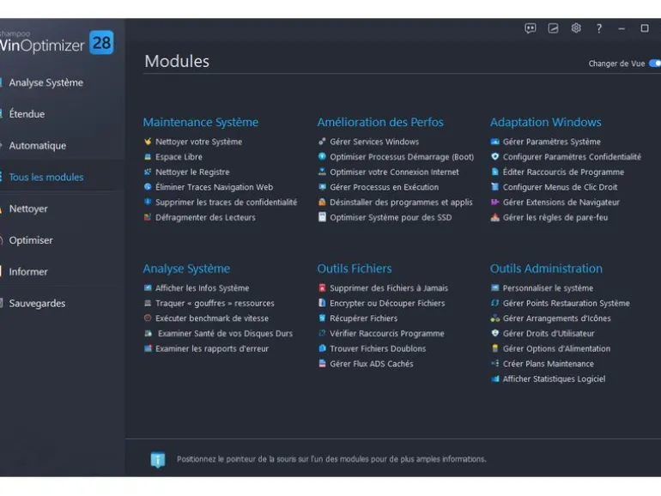This screenshot has width=661, height=496.
Task: Click the globe icon beside Éliminer Traces Navigation Web
Action: click(x=148, y=187)
